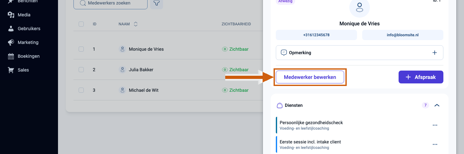Collapse the Diensten section chevron
This screenshot has height=154, width=464.
pyautogui.click(x=437, y=105)
